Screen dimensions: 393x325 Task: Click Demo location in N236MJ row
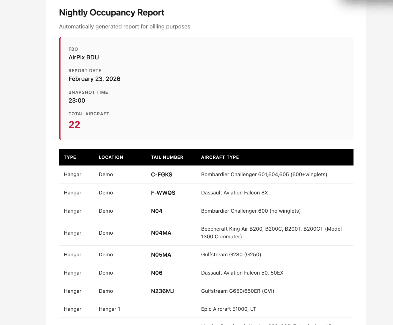point(106,291)
